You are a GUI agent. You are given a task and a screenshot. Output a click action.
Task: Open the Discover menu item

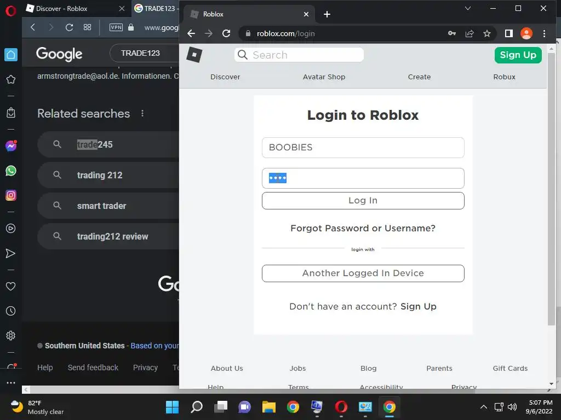tap(225, 77)
